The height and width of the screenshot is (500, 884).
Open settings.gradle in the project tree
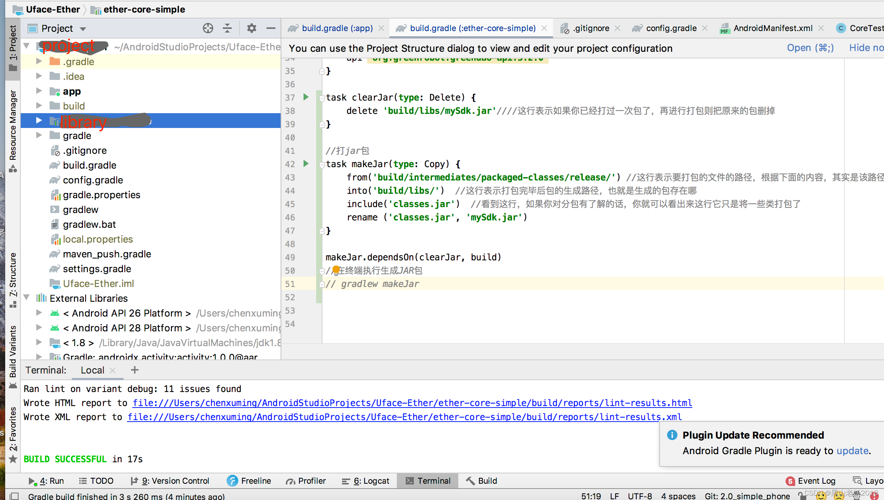pyautogui.click(x=97, y=269)
